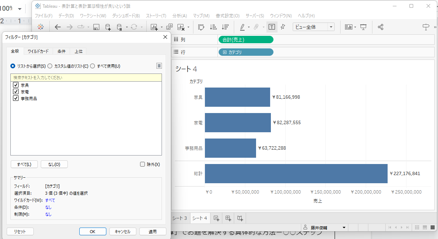Viewport: 438px width, 239px height.
Task: Click the fix axes pin icon
Action: [283, 27]
